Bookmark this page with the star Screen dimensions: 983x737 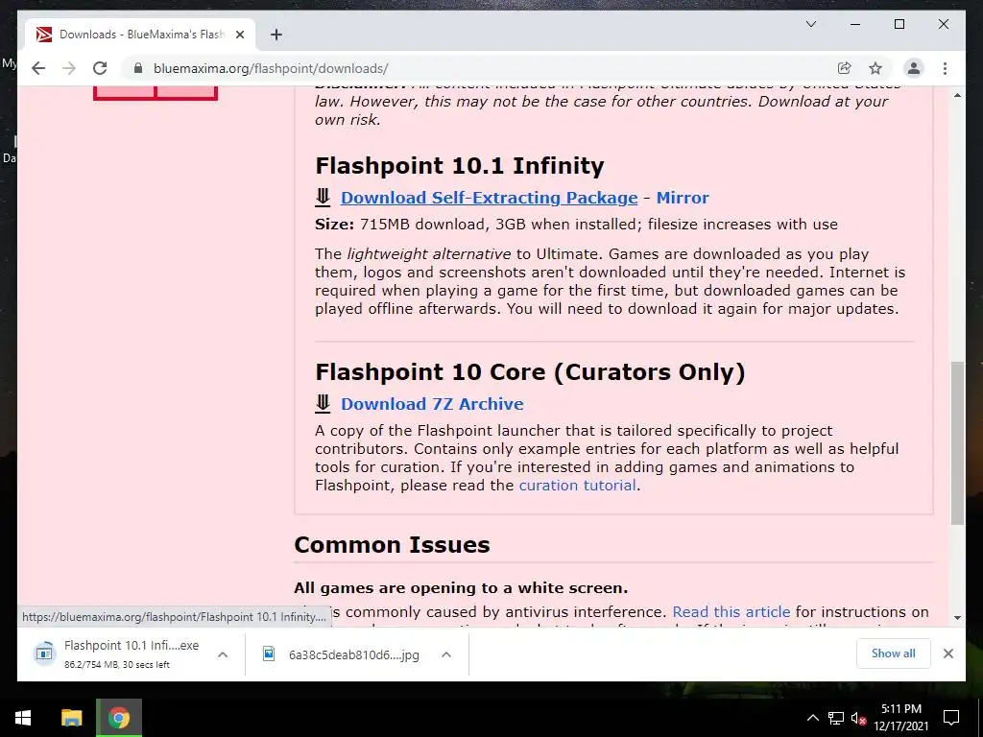tap(875, 68)
